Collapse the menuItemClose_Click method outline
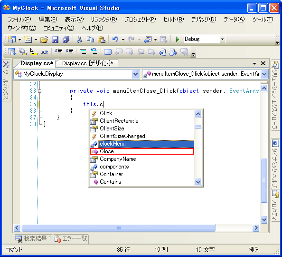This screenshot has width=282, height=257. [x=39, y=91]
